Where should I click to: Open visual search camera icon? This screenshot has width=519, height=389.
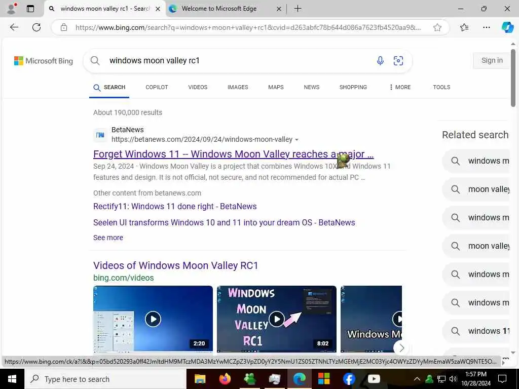398,61
